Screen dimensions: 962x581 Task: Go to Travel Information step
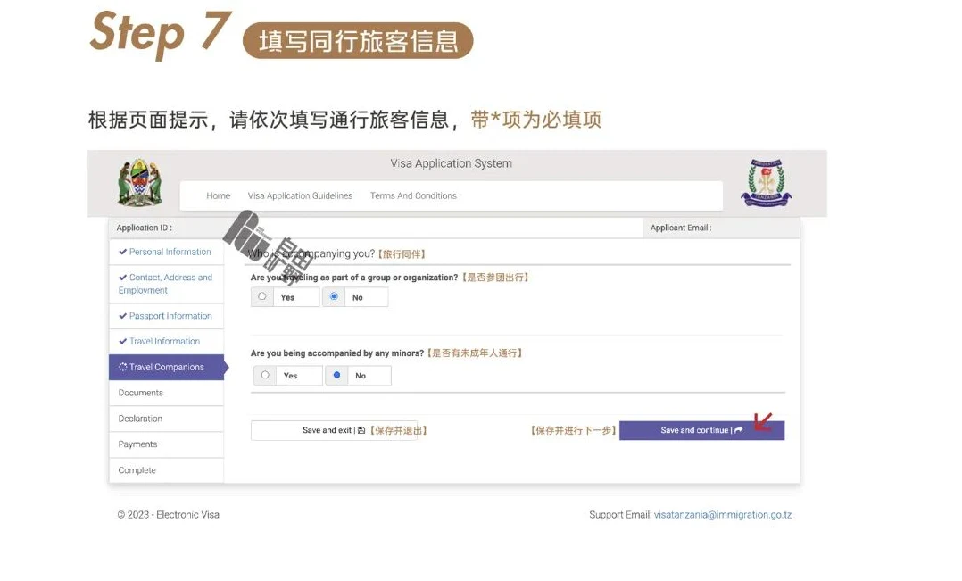coord(166,341)
